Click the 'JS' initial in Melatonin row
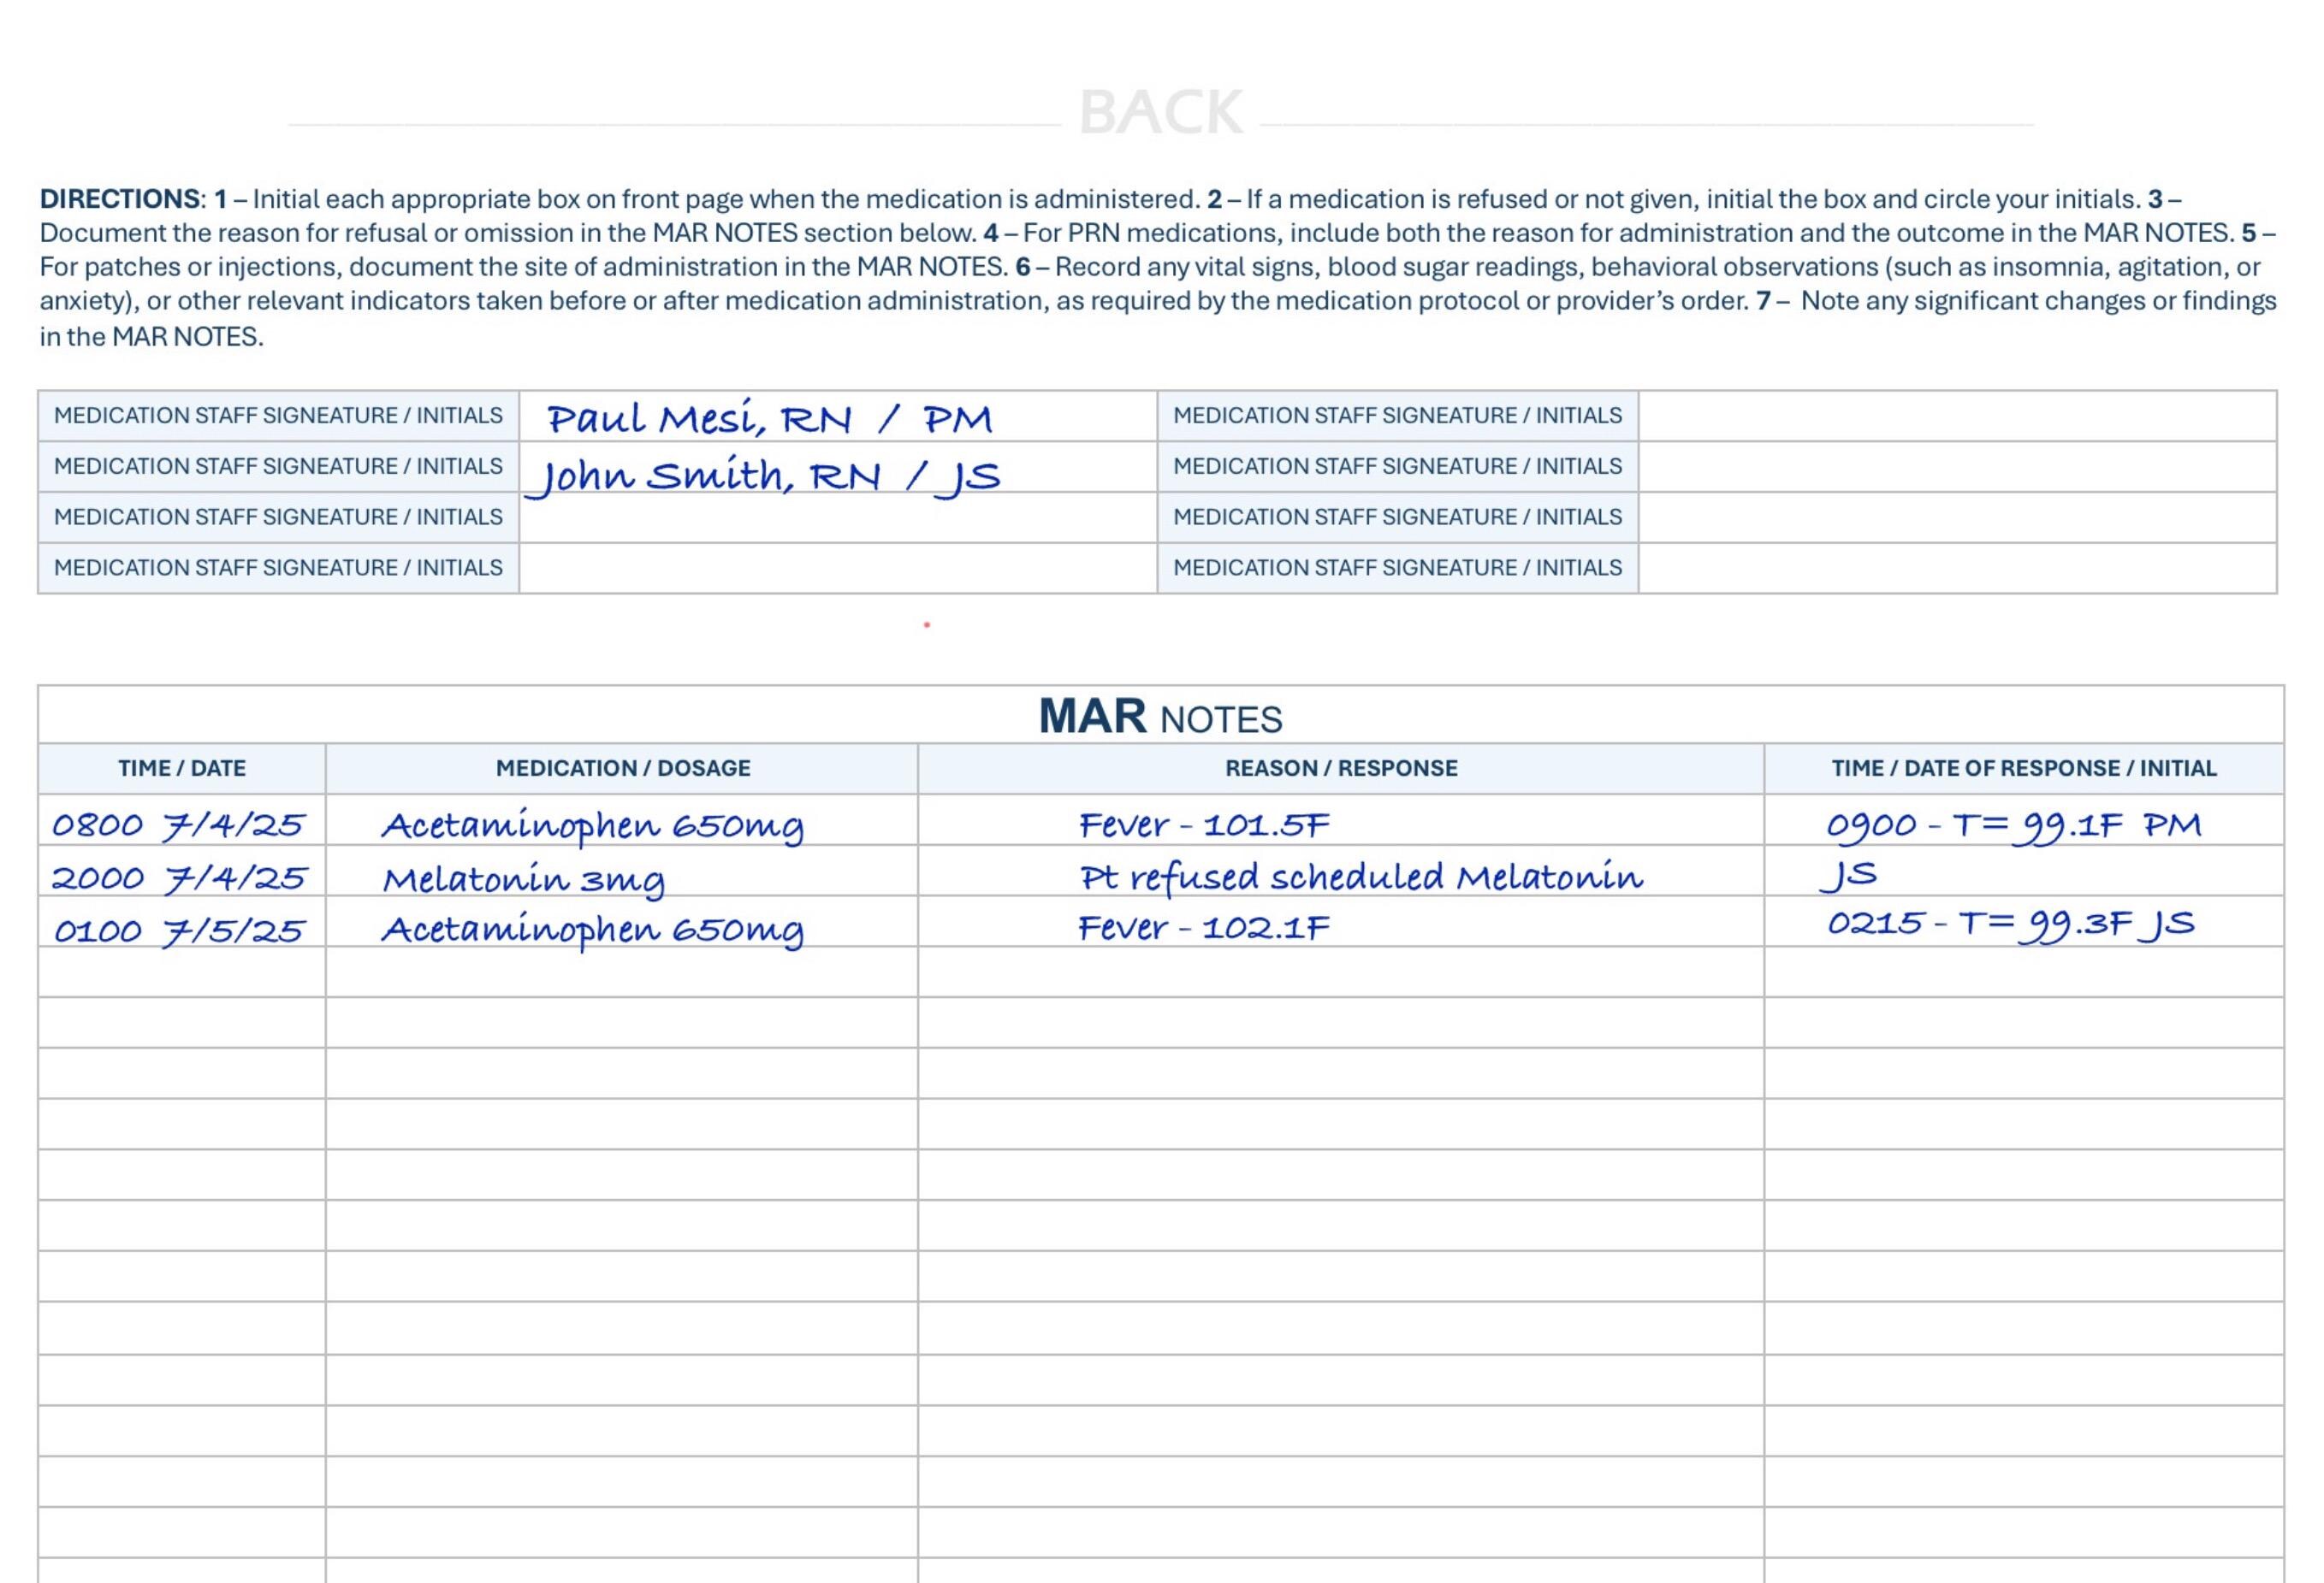 1848,876
